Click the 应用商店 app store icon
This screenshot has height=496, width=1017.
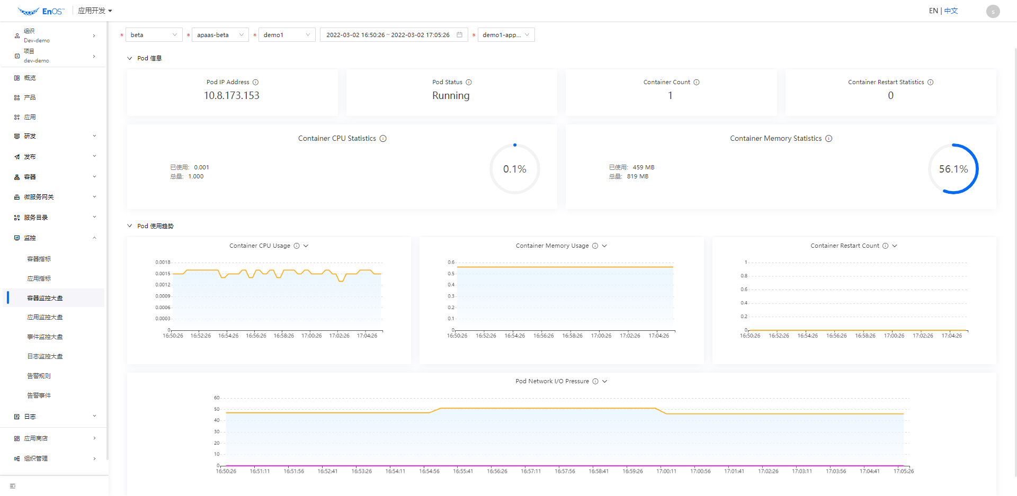[16, 438]
